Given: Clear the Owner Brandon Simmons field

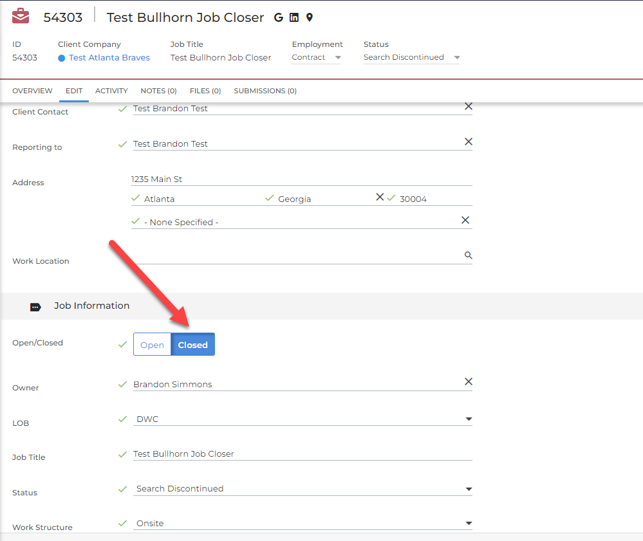Looking at the screenshot, I should (469, 381).
